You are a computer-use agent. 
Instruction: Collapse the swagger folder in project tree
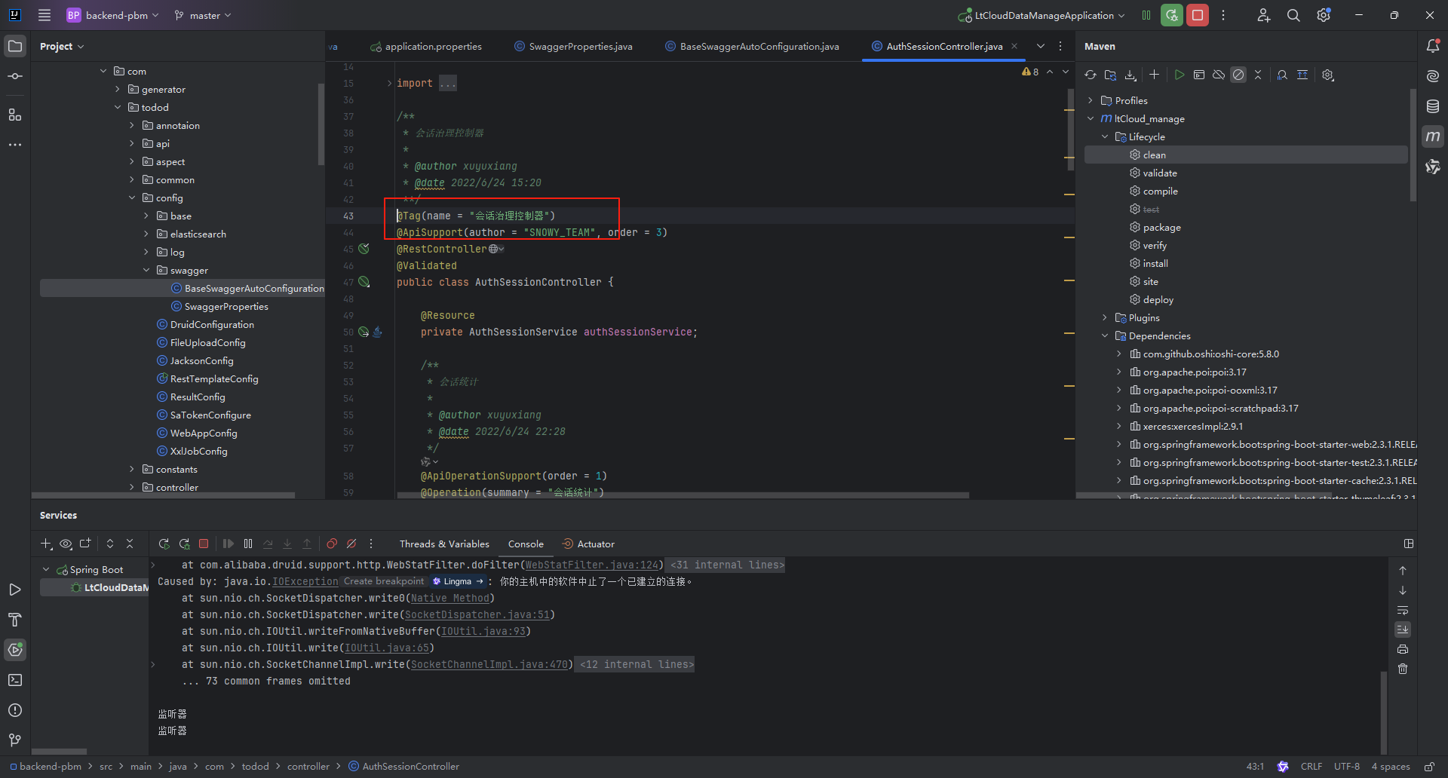click(x=146, y=270)
